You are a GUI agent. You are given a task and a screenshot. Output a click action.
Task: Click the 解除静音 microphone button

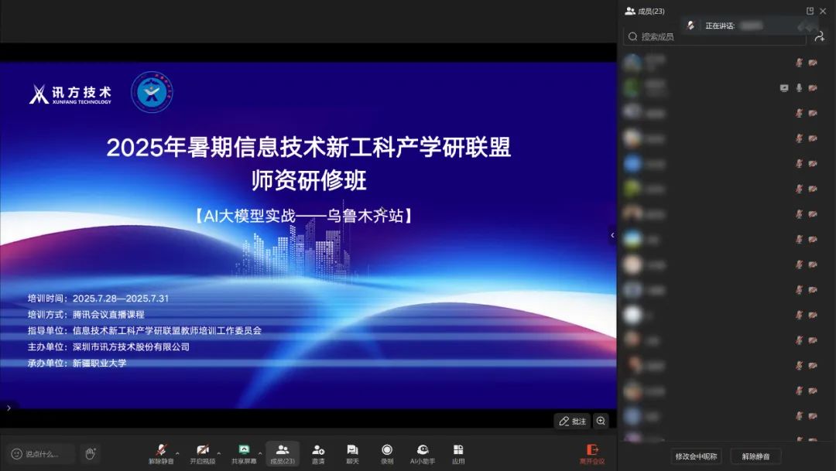coord(162,452)
